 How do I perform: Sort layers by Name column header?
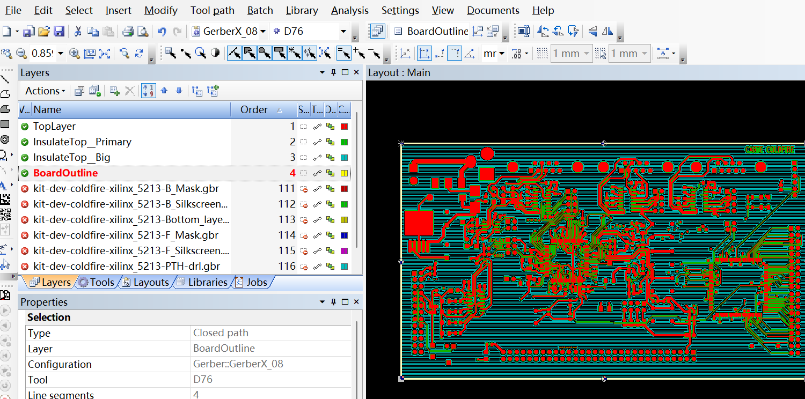[x=131, y=110]
